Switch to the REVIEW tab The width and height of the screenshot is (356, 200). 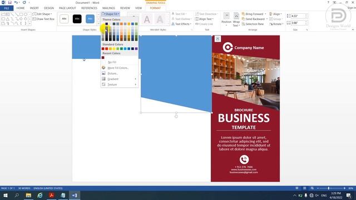coord(125,8)
